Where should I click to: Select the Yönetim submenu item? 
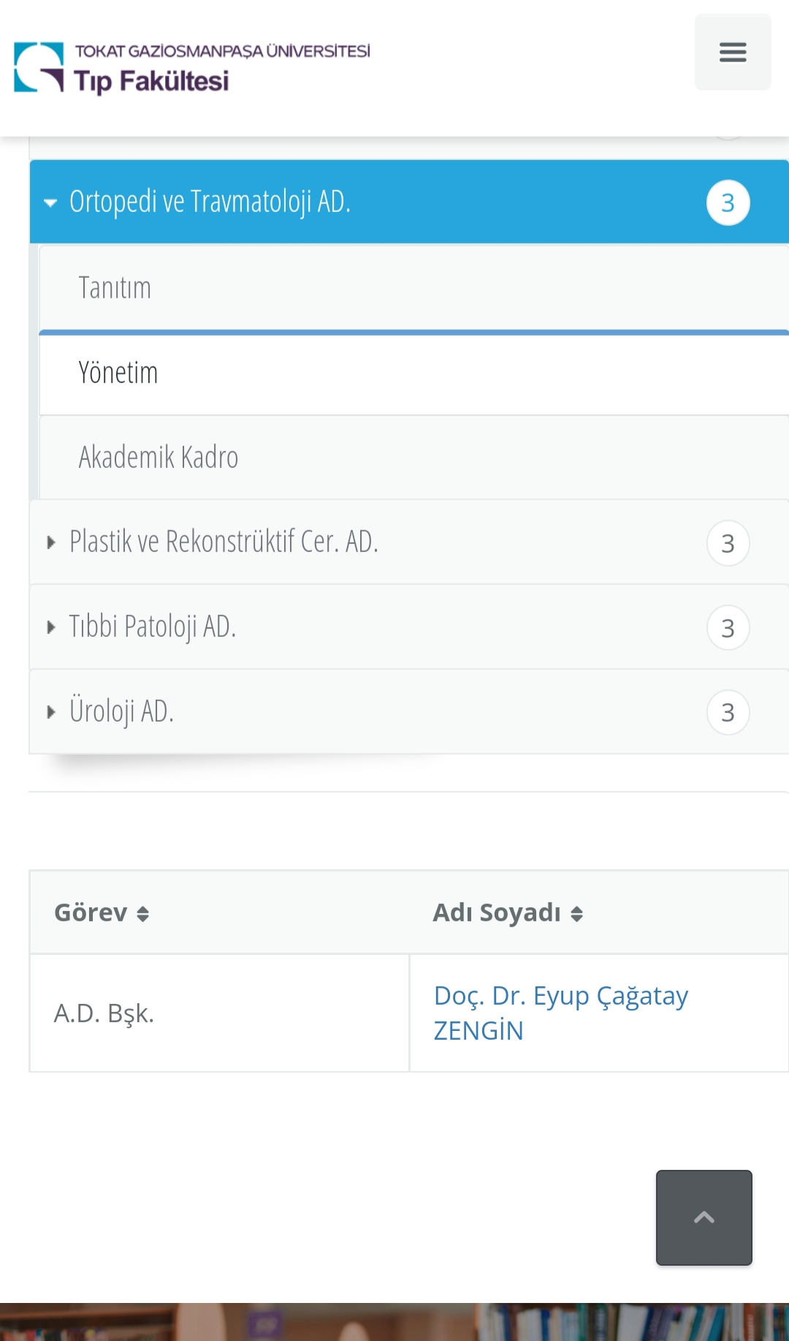point(413,373)
